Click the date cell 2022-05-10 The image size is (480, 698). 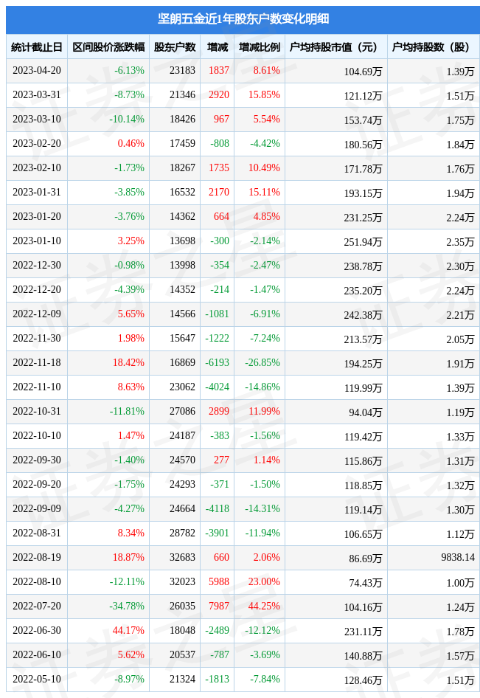[37, 680]
